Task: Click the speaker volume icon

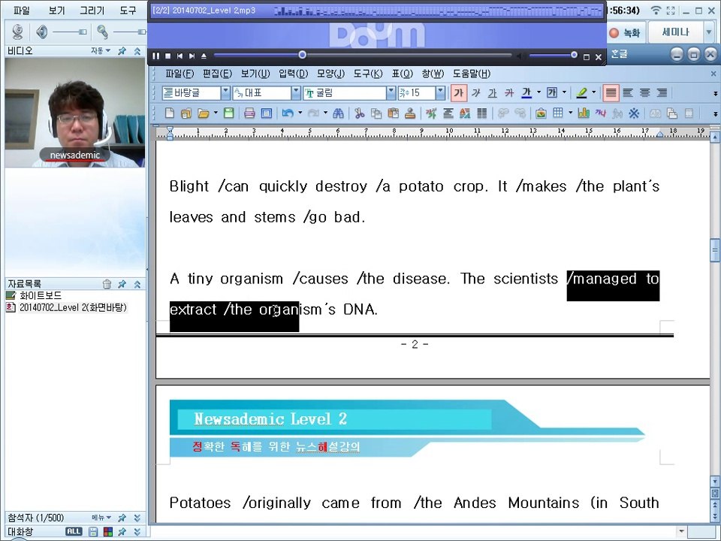Action: (x=42, y=32)
